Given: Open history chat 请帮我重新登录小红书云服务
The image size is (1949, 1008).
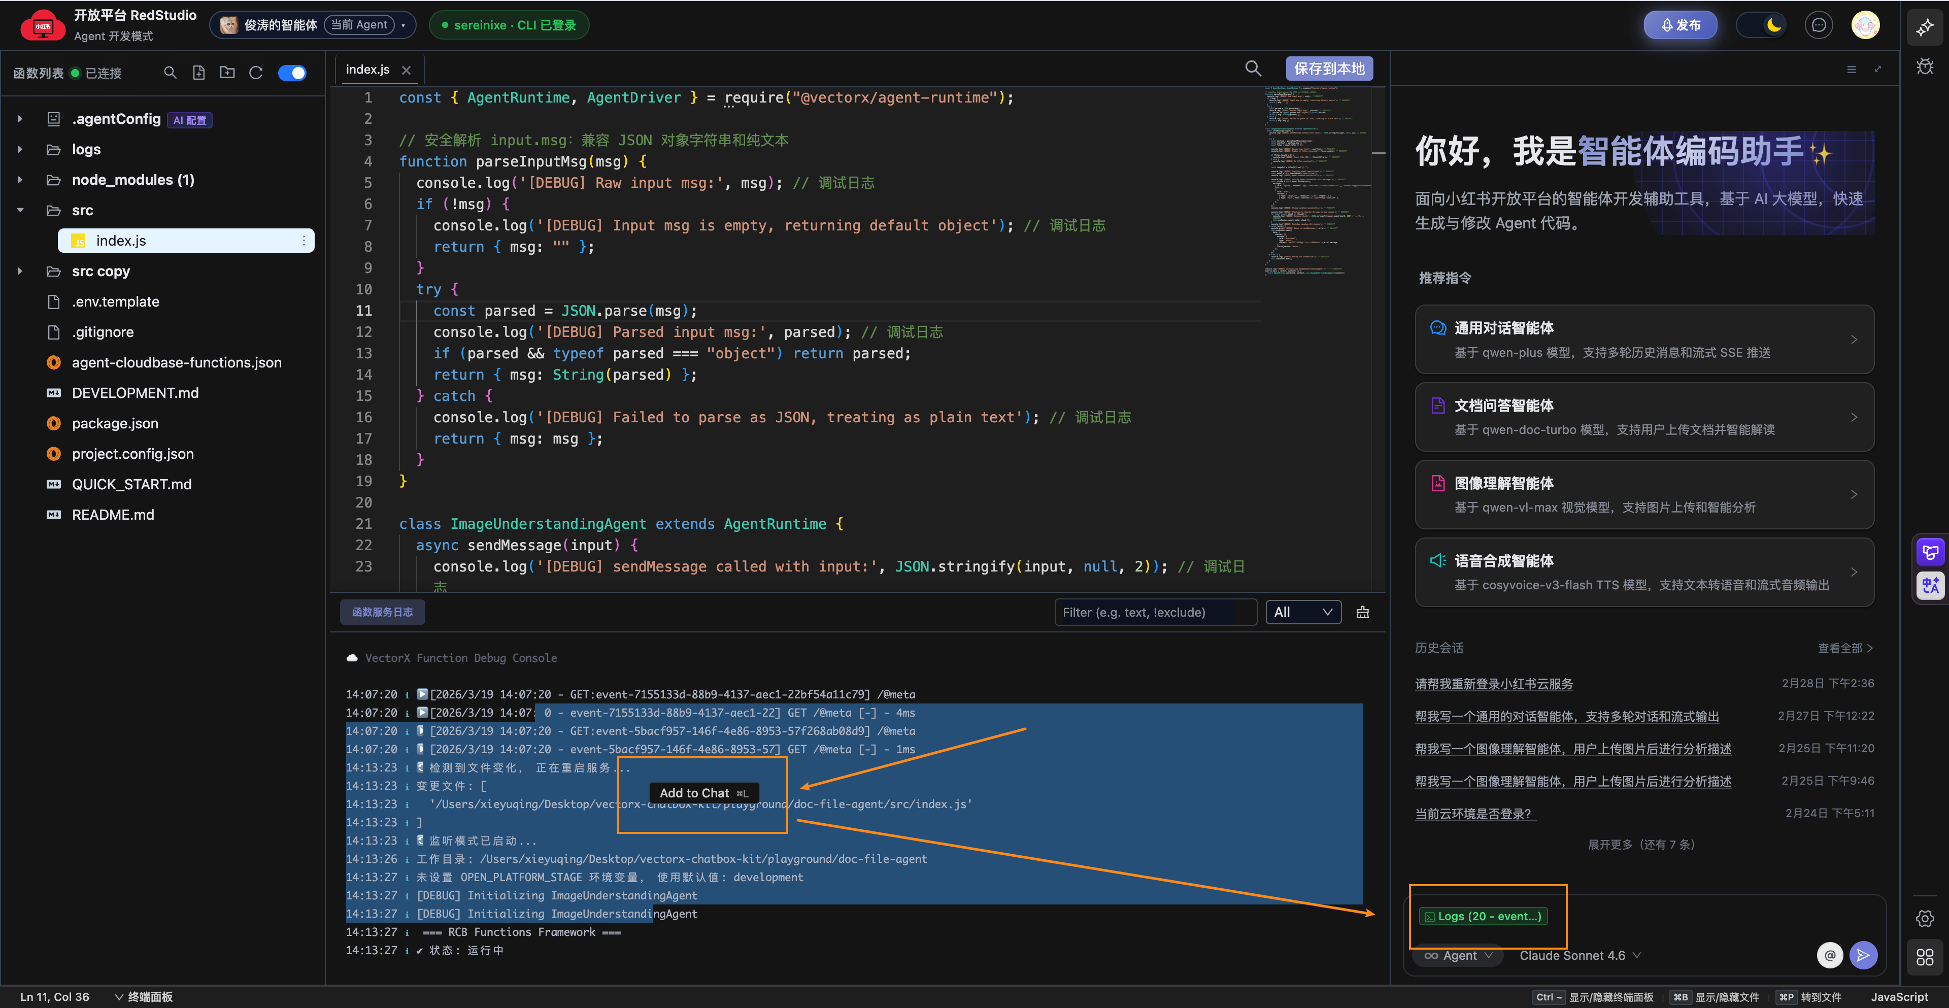Looking at the screenshot, I should (x=1494, y=683).
